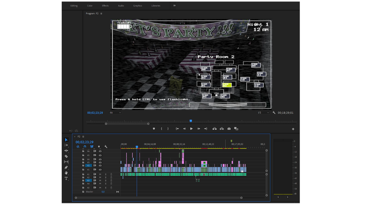The height and width of the screenshot is (207, 368).
Task: Select the Razor tool
Action: tap(66, 156)
